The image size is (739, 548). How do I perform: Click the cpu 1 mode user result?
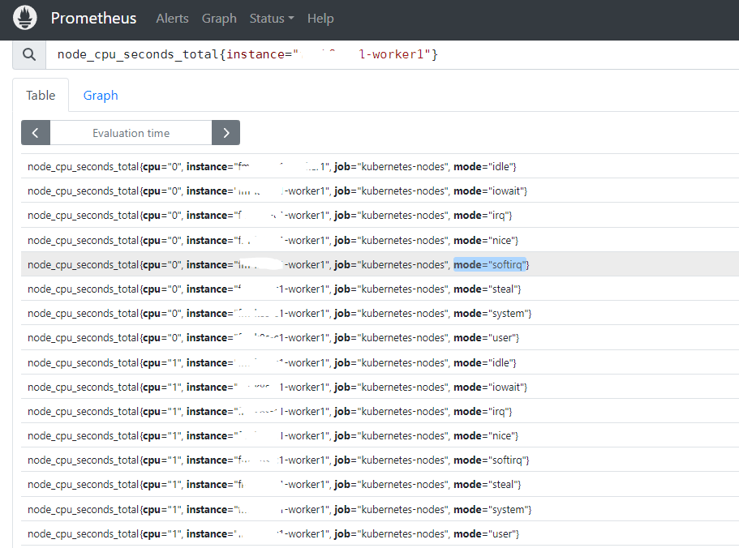point(273,533)
